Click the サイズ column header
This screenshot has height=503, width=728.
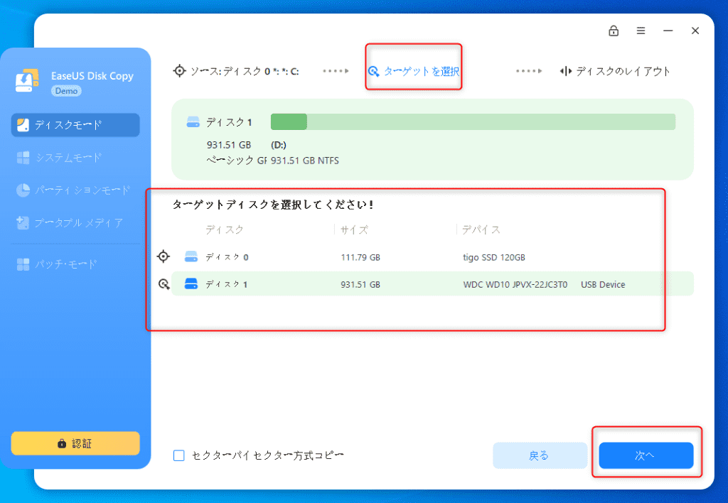354,229
